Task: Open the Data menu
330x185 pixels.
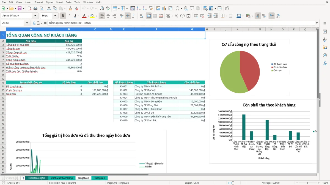Action: click(x=68, y=2)
